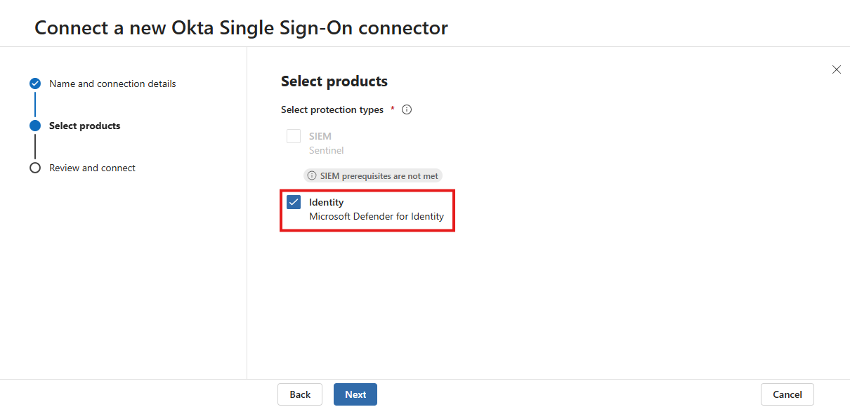850x407 pixels.
Task: Click the Select protection types field label
Action: pyautogui.click(x=332, y=109)
